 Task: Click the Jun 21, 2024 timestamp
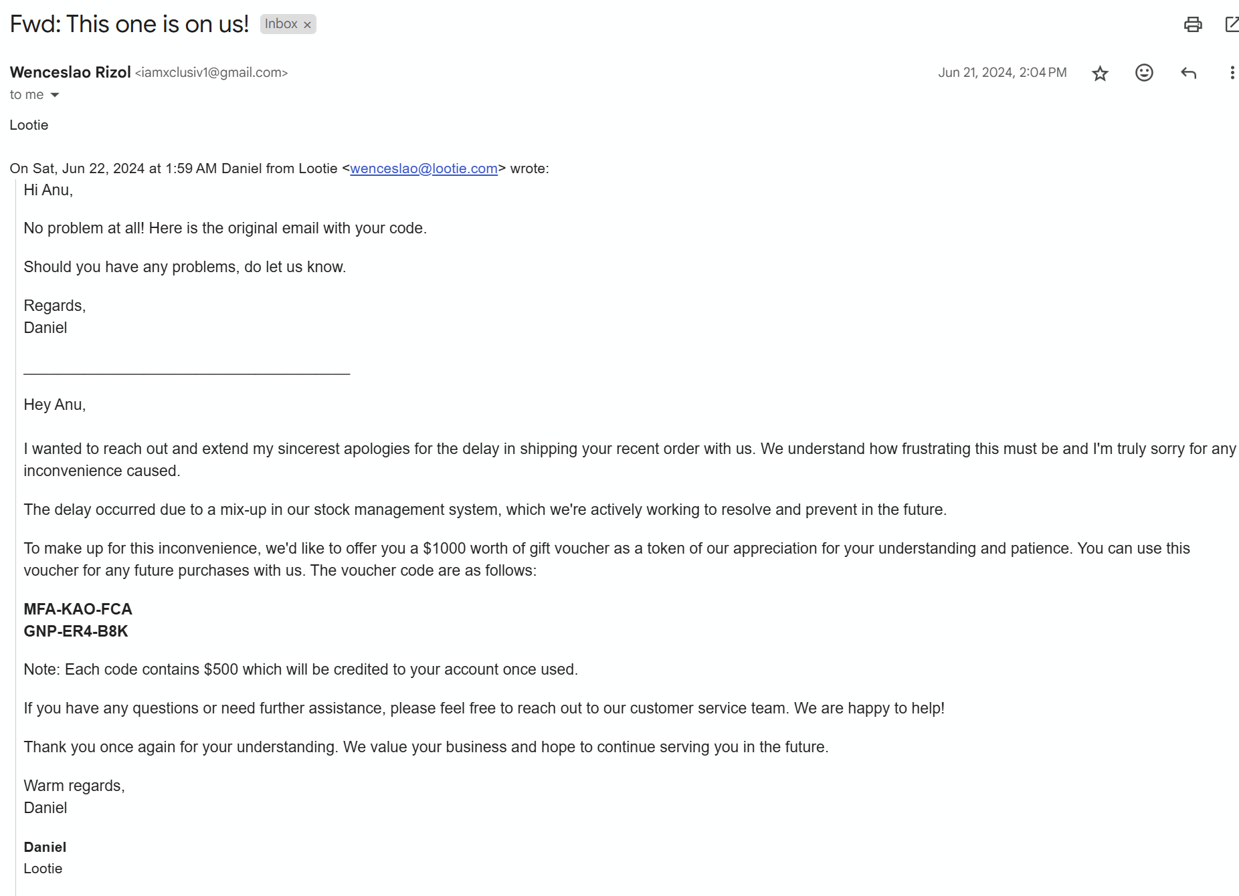click(x=1002, y=72)
